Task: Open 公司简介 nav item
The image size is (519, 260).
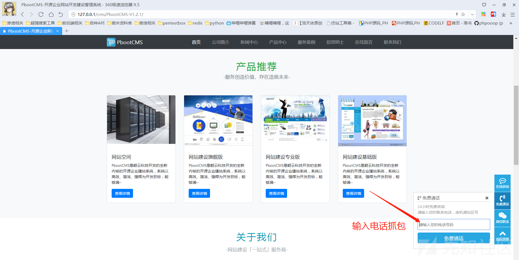Action: click(x=221, y=42)
